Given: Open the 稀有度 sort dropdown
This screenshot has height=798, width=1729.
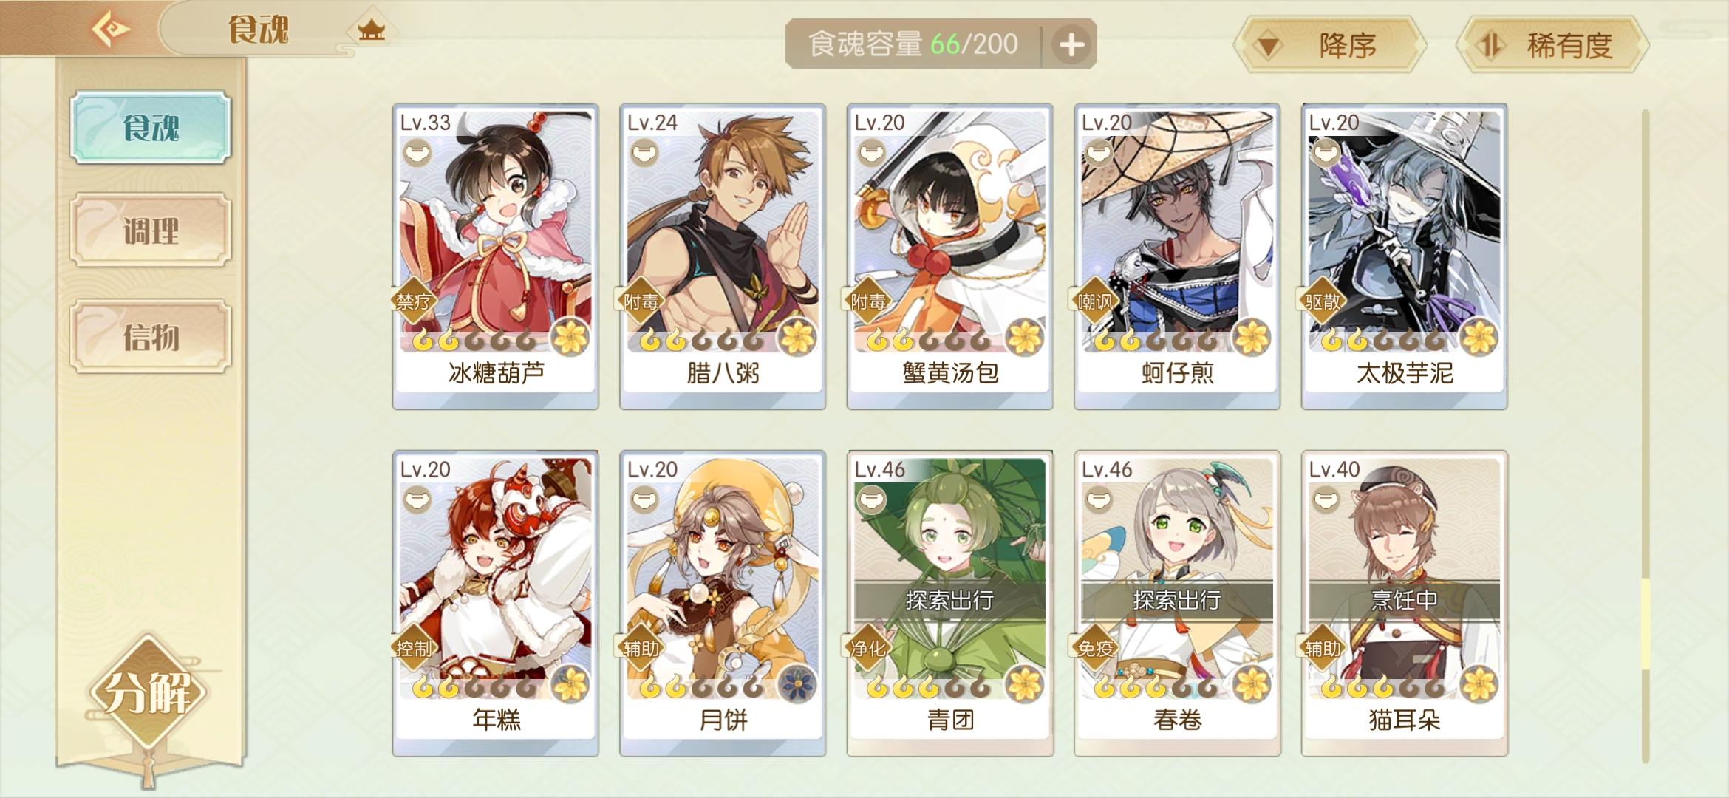Looking at the screenshot, I should (x=1552, y=45).
